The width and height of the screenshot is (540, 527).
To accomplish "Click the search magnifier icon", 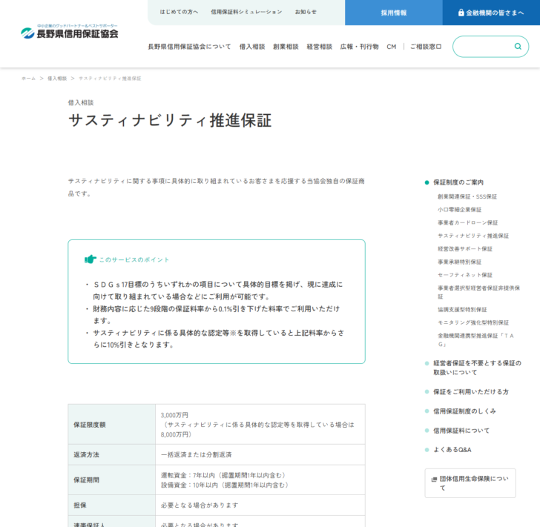I will click(518, 47).
